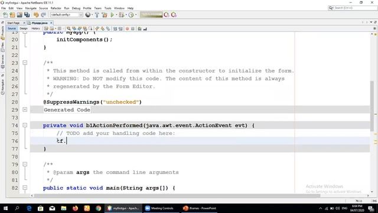Screen dimensions: 378x213
Task: Open the Debug menu
Action: [76, 8]
